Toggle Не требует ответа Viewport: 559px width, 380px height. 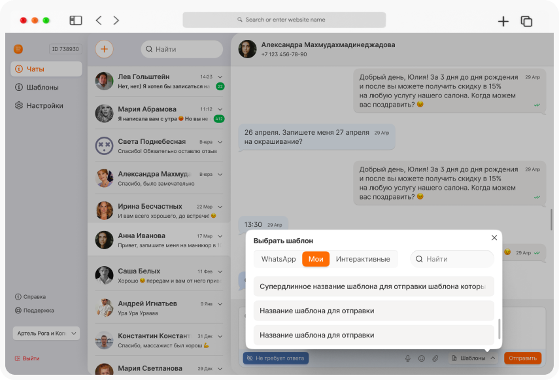coord(276,358)
